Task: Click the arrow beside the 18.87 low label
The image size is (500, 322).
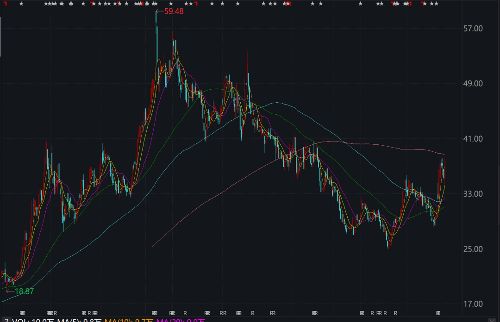Action: click(x=9, y=291)
